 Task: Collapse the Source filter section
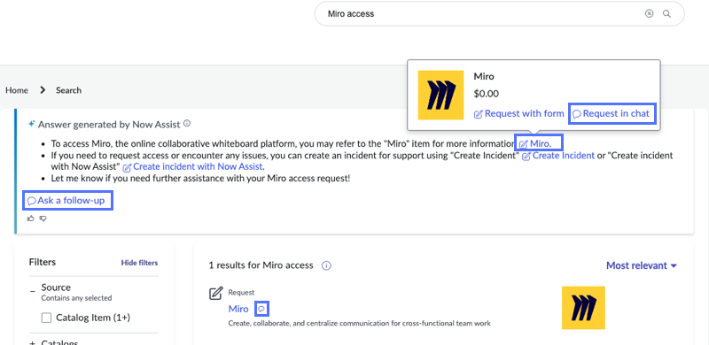[33, 291]
